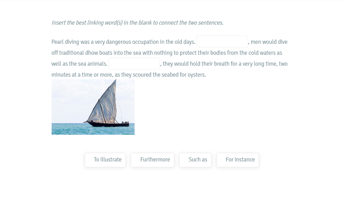Click the phrase 'men would dive'
Viewport: 345px width, 197px height.
[269, 42]
